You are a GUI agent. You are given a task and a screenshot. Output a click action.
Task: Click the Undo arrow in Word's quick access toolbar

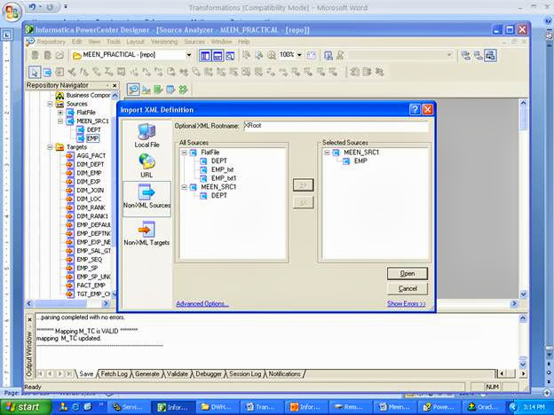[33, 7]
